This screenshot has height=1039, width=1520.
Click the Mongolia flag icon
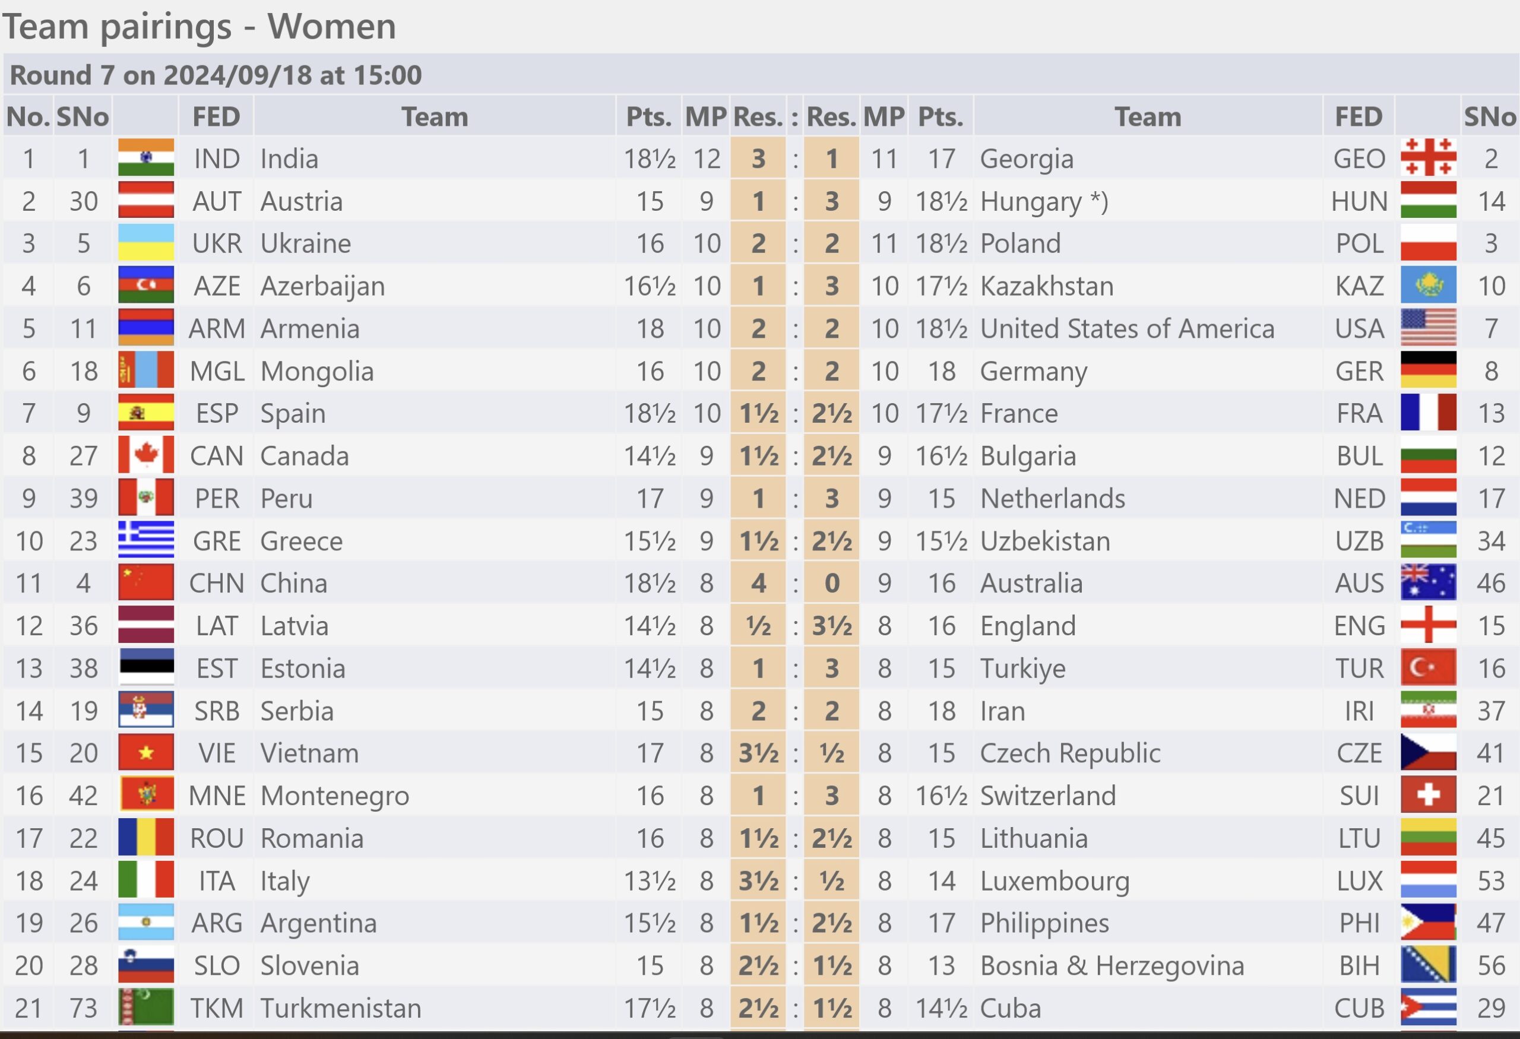tap(146, 370)
